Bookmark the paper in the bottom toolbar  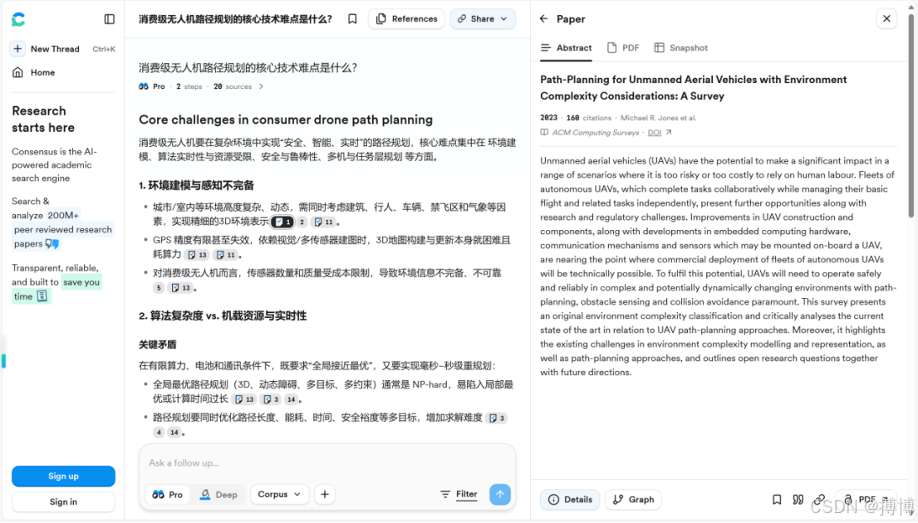pos(777,500)
